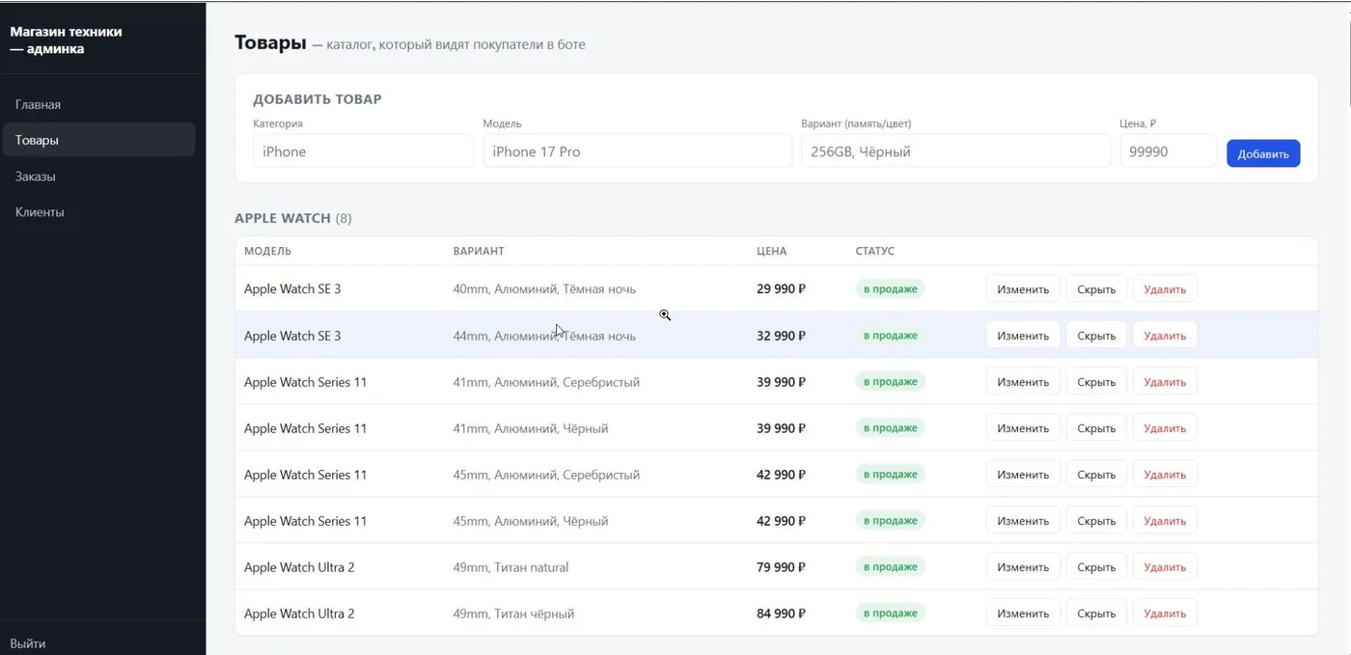Focus the Модель input field
The width and height of the screenshot is (1351, 655).
(637, 150)
